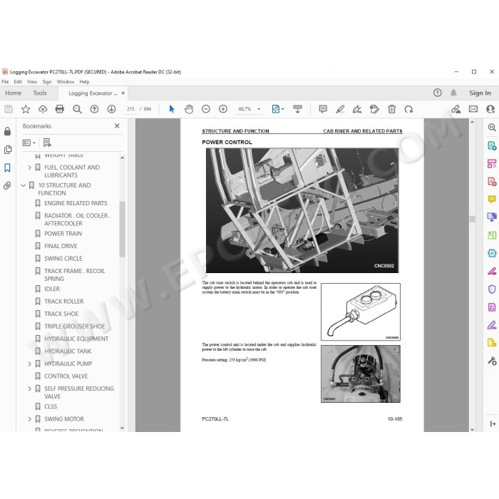Click the page number input field

tap(130, 109)
